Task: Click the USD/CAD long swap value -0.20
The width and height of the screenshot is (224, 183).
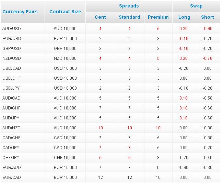Action: (184, 68)
